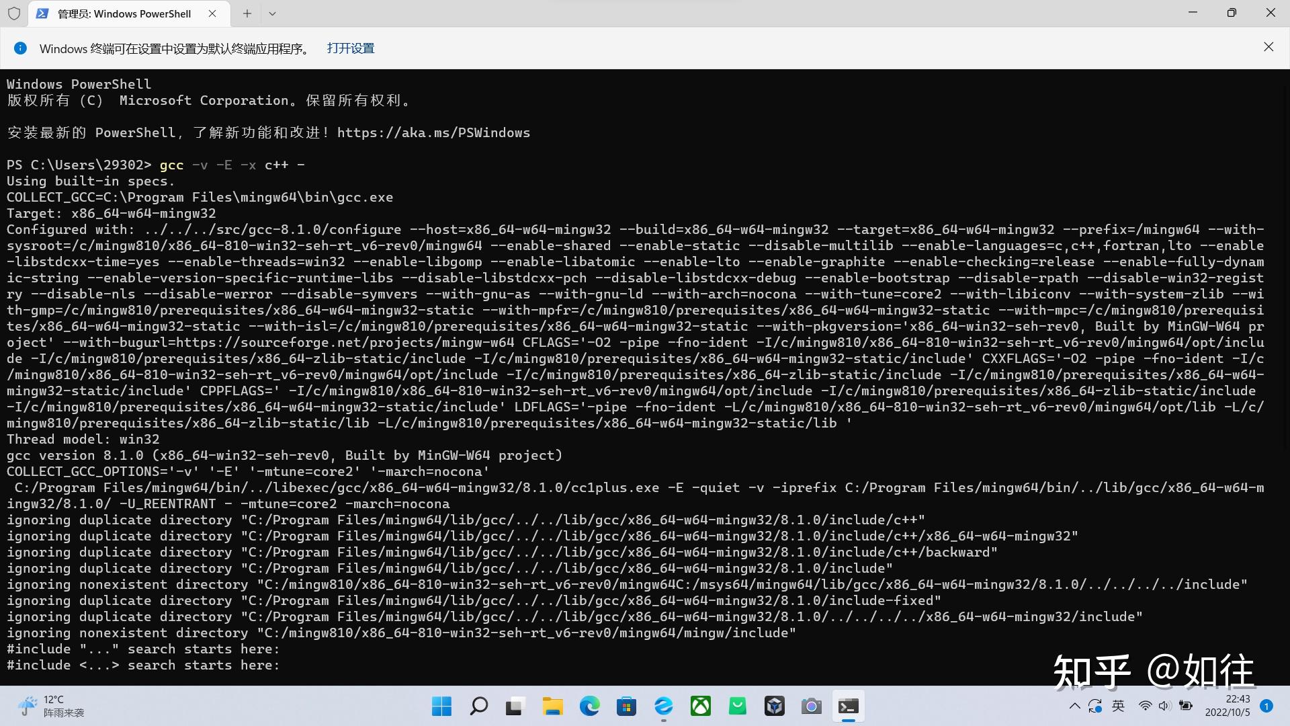Click the 打开设置 link in the banner
This screenshot has width=1290, height=726.
coord(350,48)
